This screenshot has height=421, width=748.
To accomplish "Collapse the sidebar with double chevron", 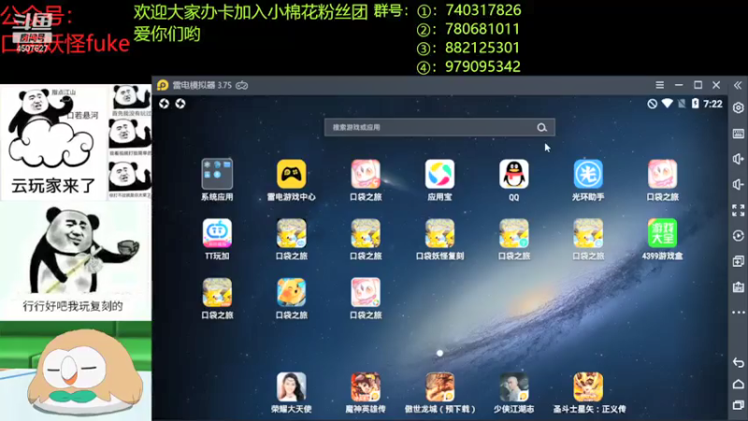I will coord(738,85).
